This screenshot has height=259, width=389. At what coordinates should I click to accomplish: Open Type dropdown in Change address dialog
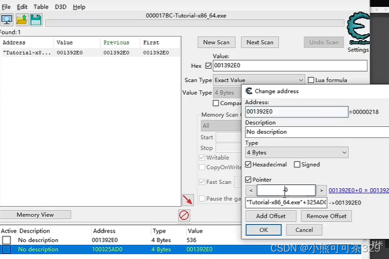coord(297,152)
